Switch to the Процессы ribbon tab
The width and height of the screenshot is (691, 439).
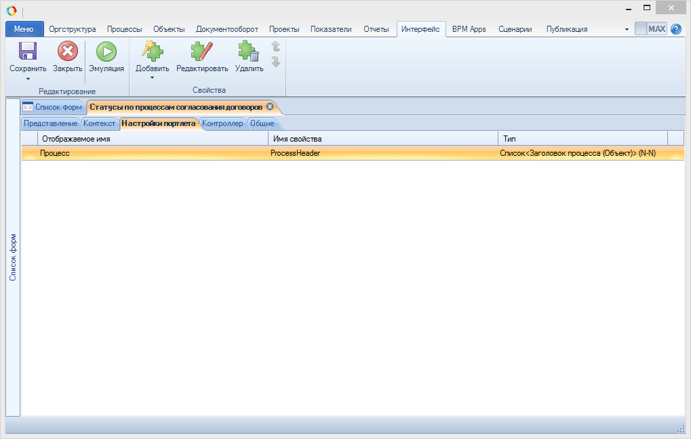coord(124,29)
